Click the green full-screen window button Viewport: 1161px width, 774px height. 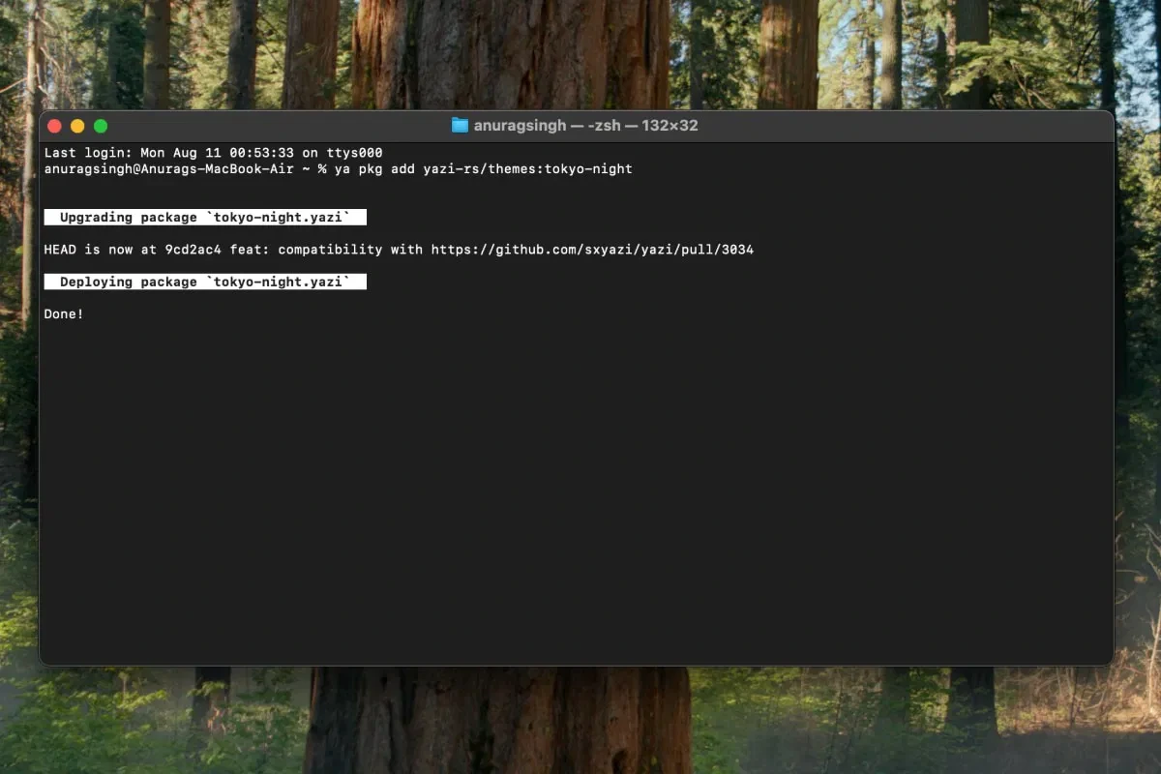click(x=101, y=126)
